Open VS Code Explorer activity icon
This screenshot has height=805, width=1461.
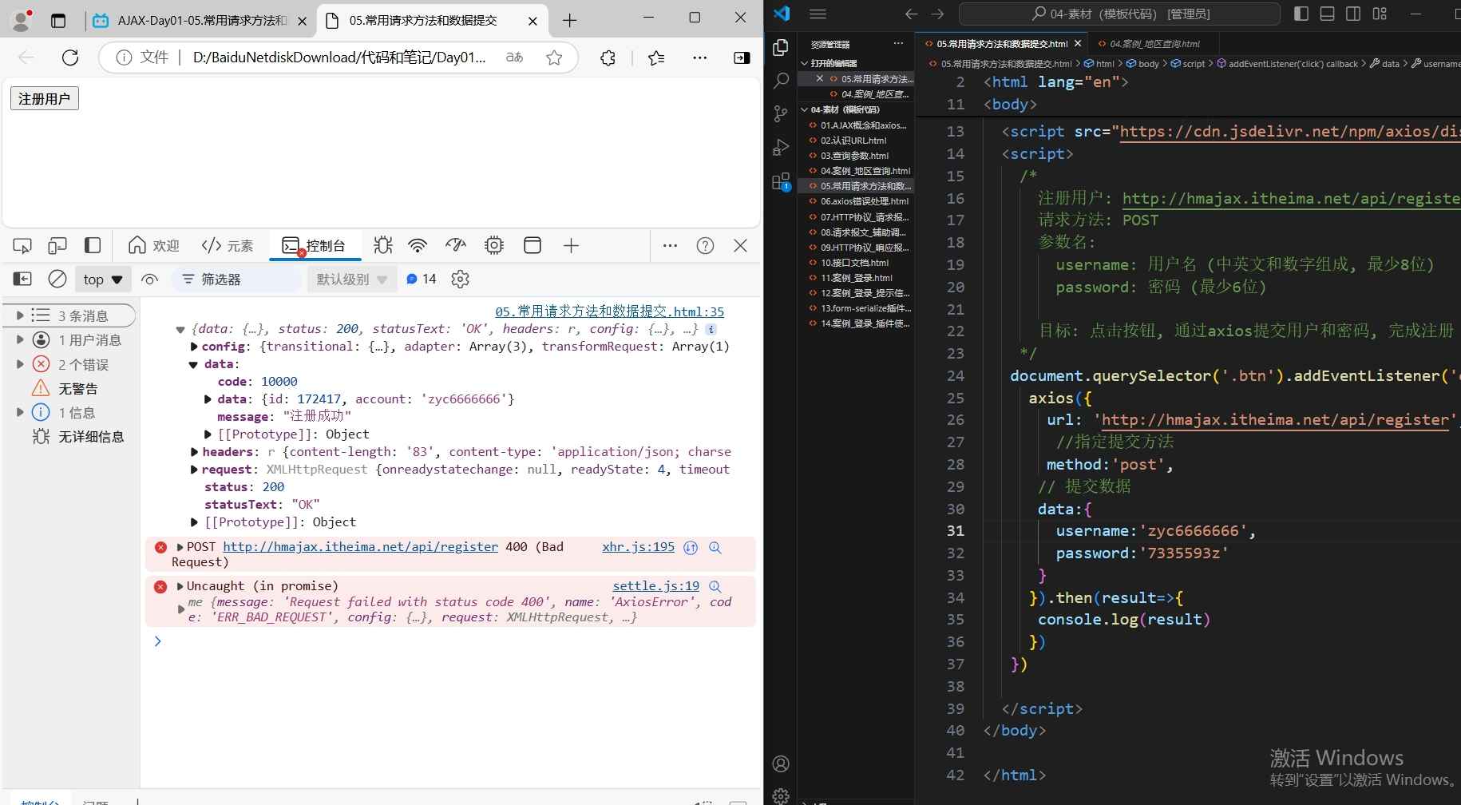781,48
